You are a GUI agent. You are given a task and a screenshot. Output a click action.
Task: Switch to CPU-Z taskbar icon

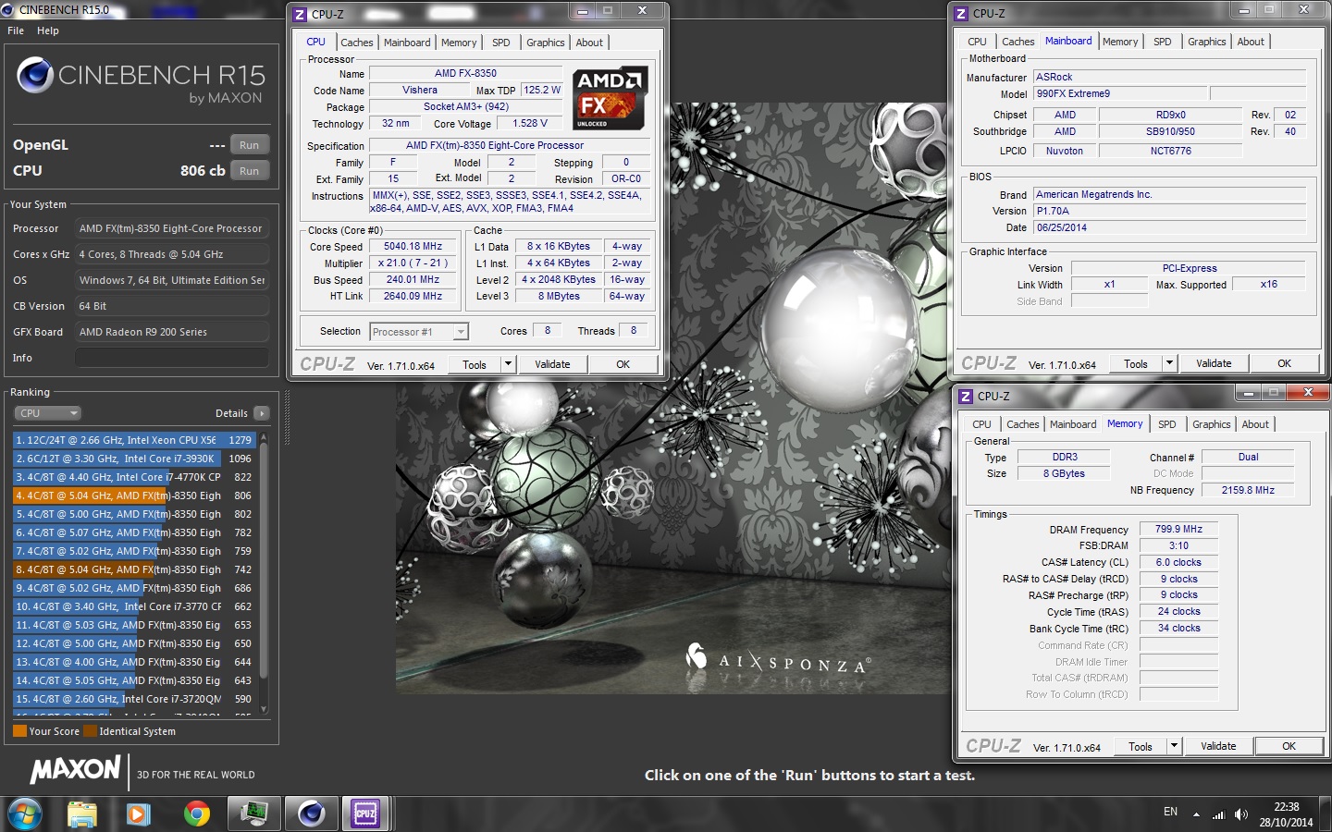pos(366,814)
